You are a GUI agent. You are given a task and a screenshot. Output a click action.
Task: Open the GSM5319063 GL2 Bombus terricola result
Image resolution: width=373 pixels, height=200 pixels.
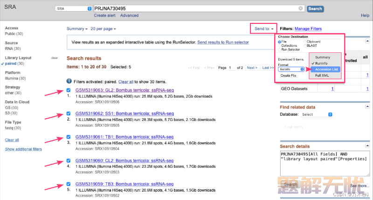click(x=124, y=90)
